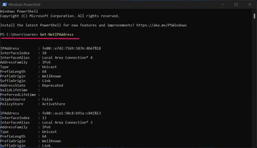
Task: Click the https://aka.ms/PSWindows link text
Action: [161, 25]
